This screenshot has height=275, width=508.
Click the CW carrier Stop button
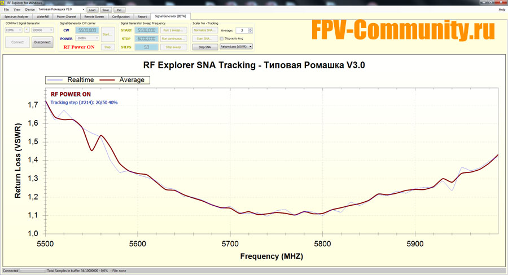click(108, 47)
